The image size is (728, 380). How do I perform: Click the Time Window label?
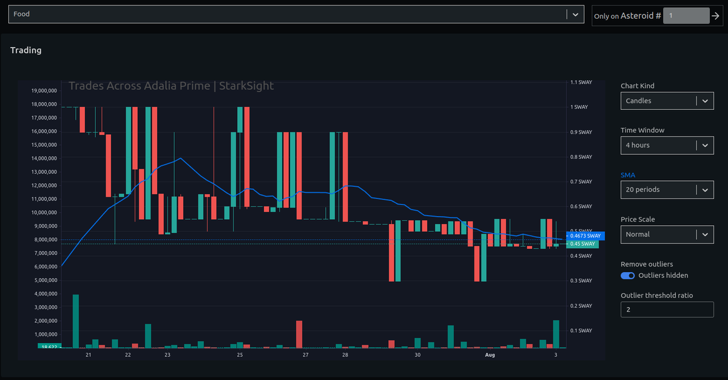[642, 131]
